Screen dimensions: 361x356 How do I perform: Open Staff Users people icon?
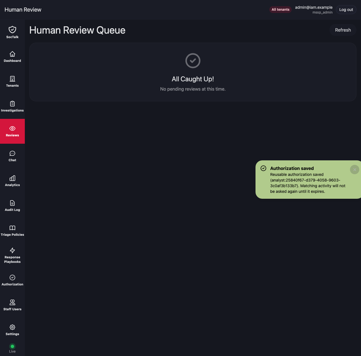(x=12, y=302)
